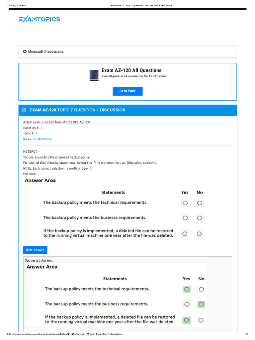Image resolution: width=255 pixels, height=340 pixels.
Task: Click highlighted No for business requirements in Suggested Answer
Action: click(x=201, y=304)
